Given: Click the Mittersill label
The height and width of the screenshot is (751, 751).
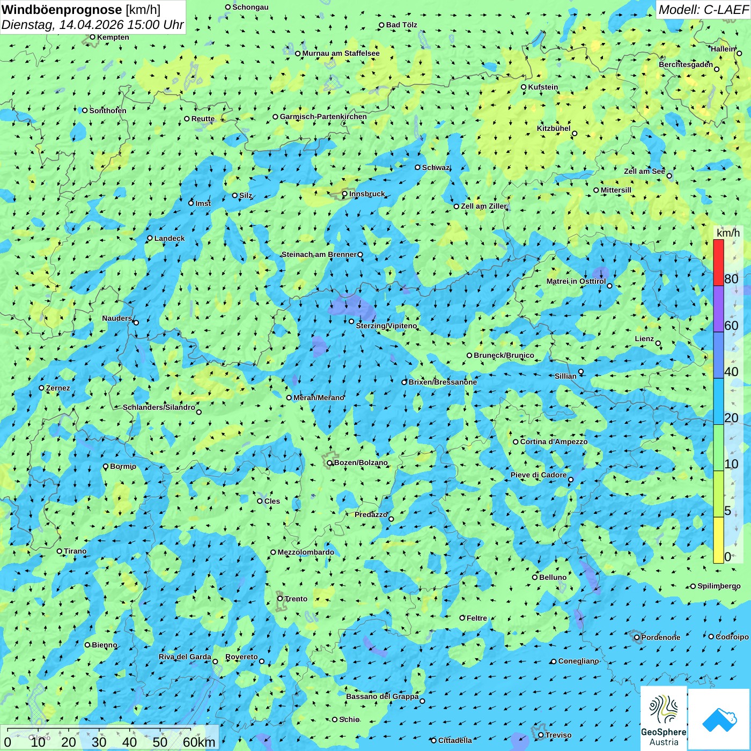Looking at the screenshot, I should point(616,190).
